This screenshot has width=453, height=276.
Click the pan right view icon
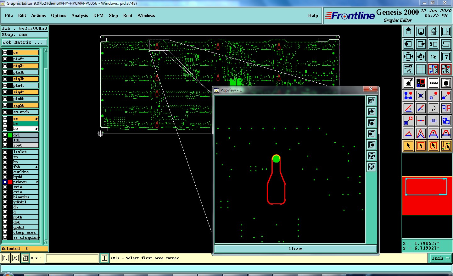click(421, 44)
